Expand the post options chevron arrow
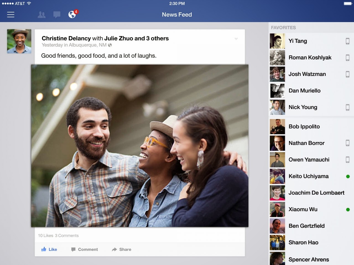 tap(236, 39)
